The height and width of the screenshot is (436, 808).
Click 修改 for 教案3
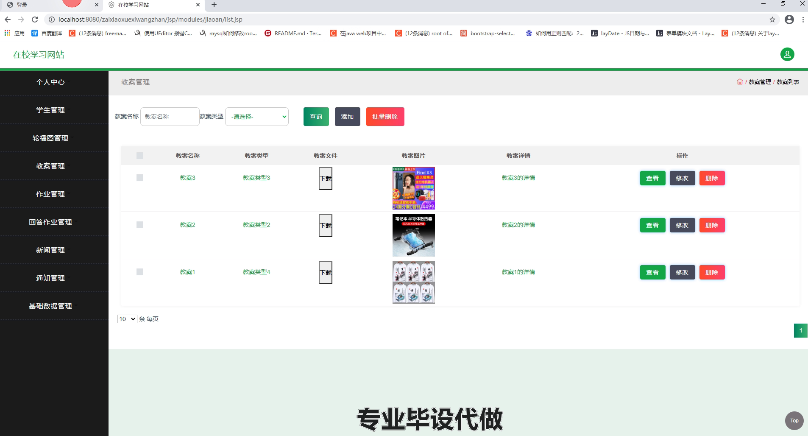click(x=683, y=178)
